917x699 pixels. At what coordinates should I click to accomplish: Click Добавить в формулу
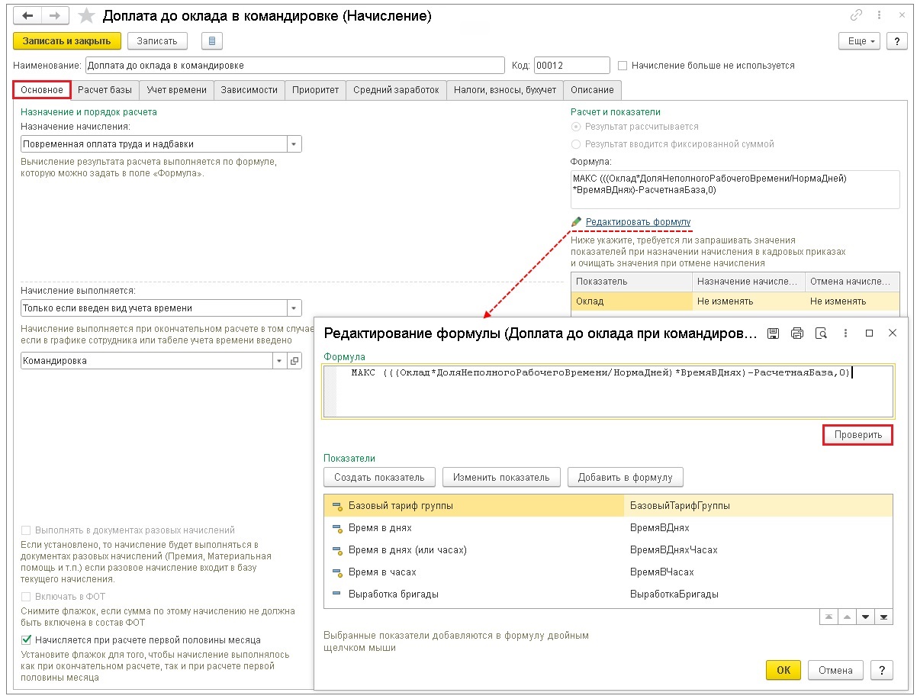pos(626,478)
